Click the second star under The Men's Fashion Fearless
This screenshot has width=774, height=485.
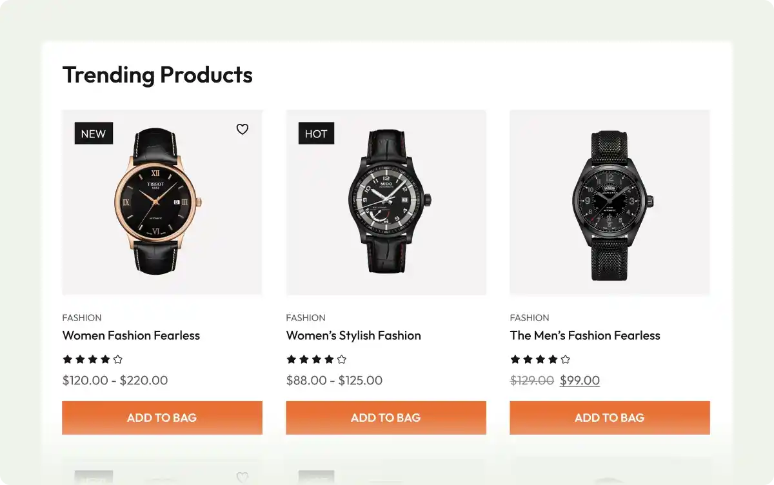[x=528, y=359]
